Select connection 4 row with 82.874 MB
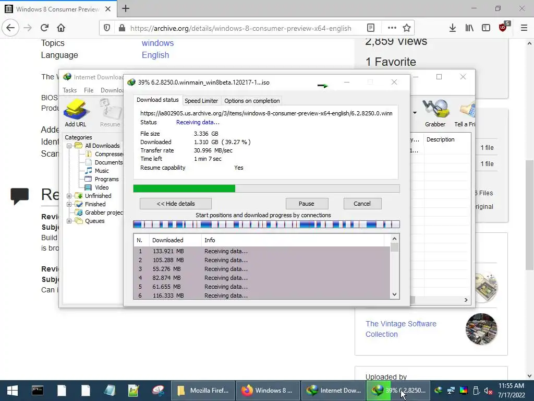 (262, 278)
